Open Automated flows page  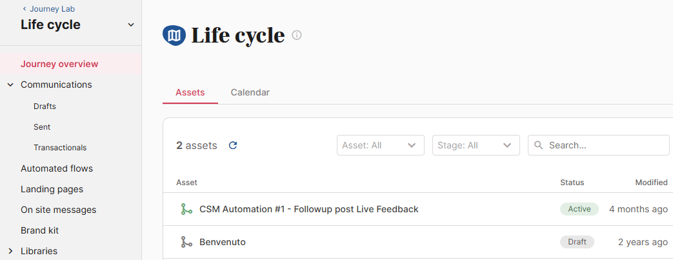click(x=57, y=168)
